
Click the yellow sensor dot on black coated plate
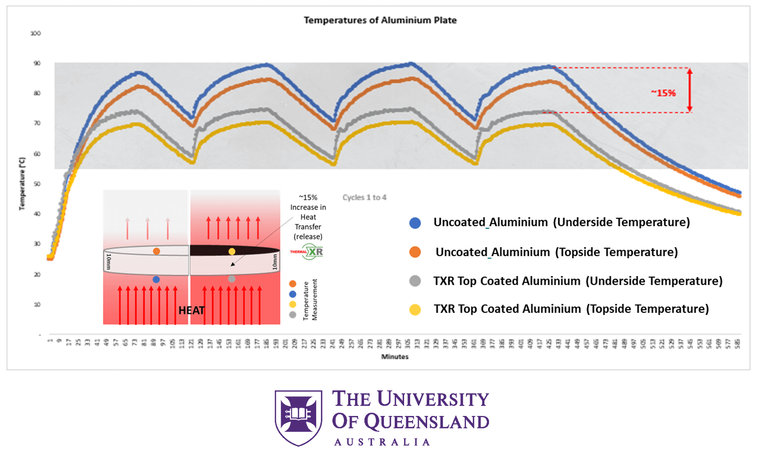point(232,251)
